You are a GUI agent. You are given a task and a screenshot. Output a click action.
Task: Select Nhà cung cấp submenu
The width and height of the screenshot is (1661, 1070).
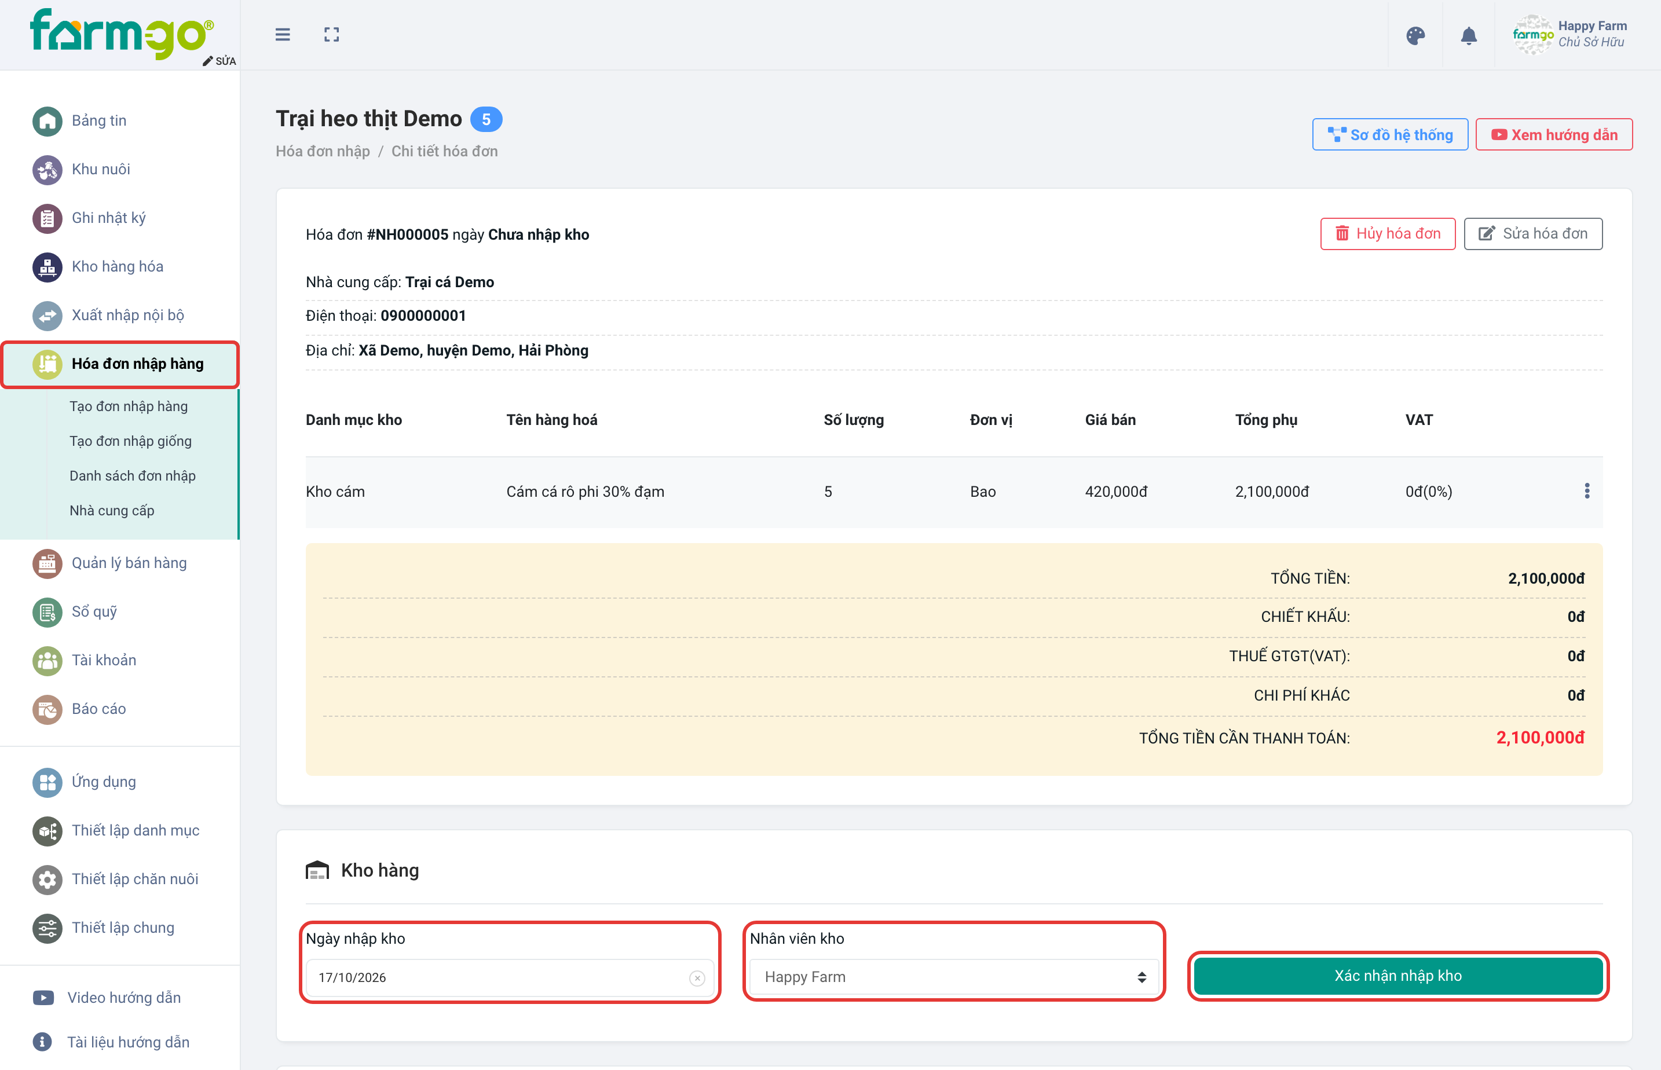pyautogui.click(x=112, y=511)
